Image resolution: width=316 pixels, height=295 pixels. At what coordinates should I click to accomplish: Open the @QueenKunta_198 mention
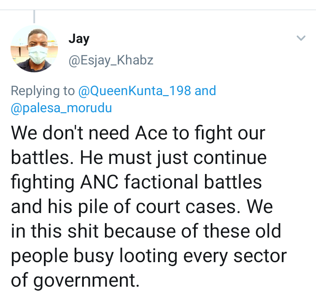[134, 91]
